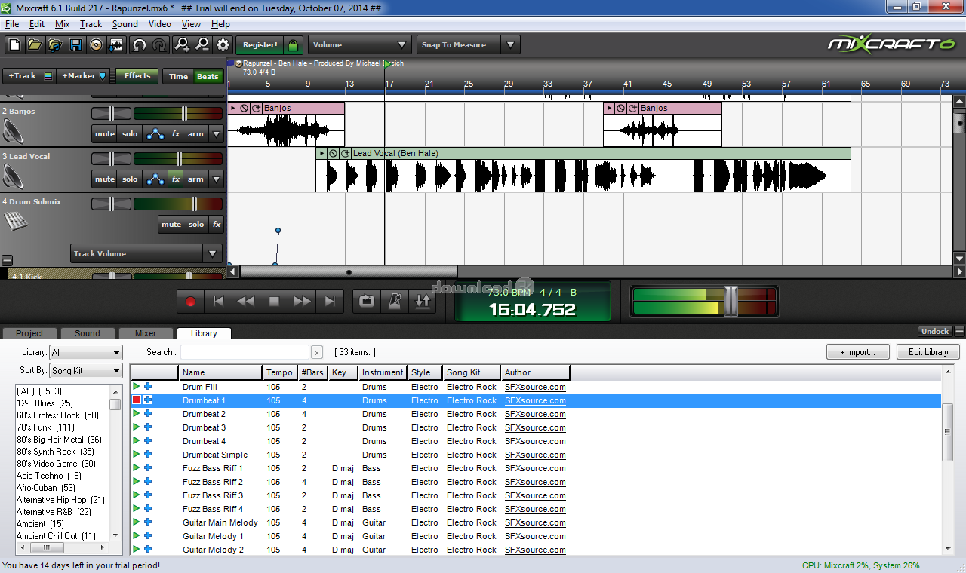Arm the Banjos track for recording
The image size is (966, 573).
(x=195, y=134)
